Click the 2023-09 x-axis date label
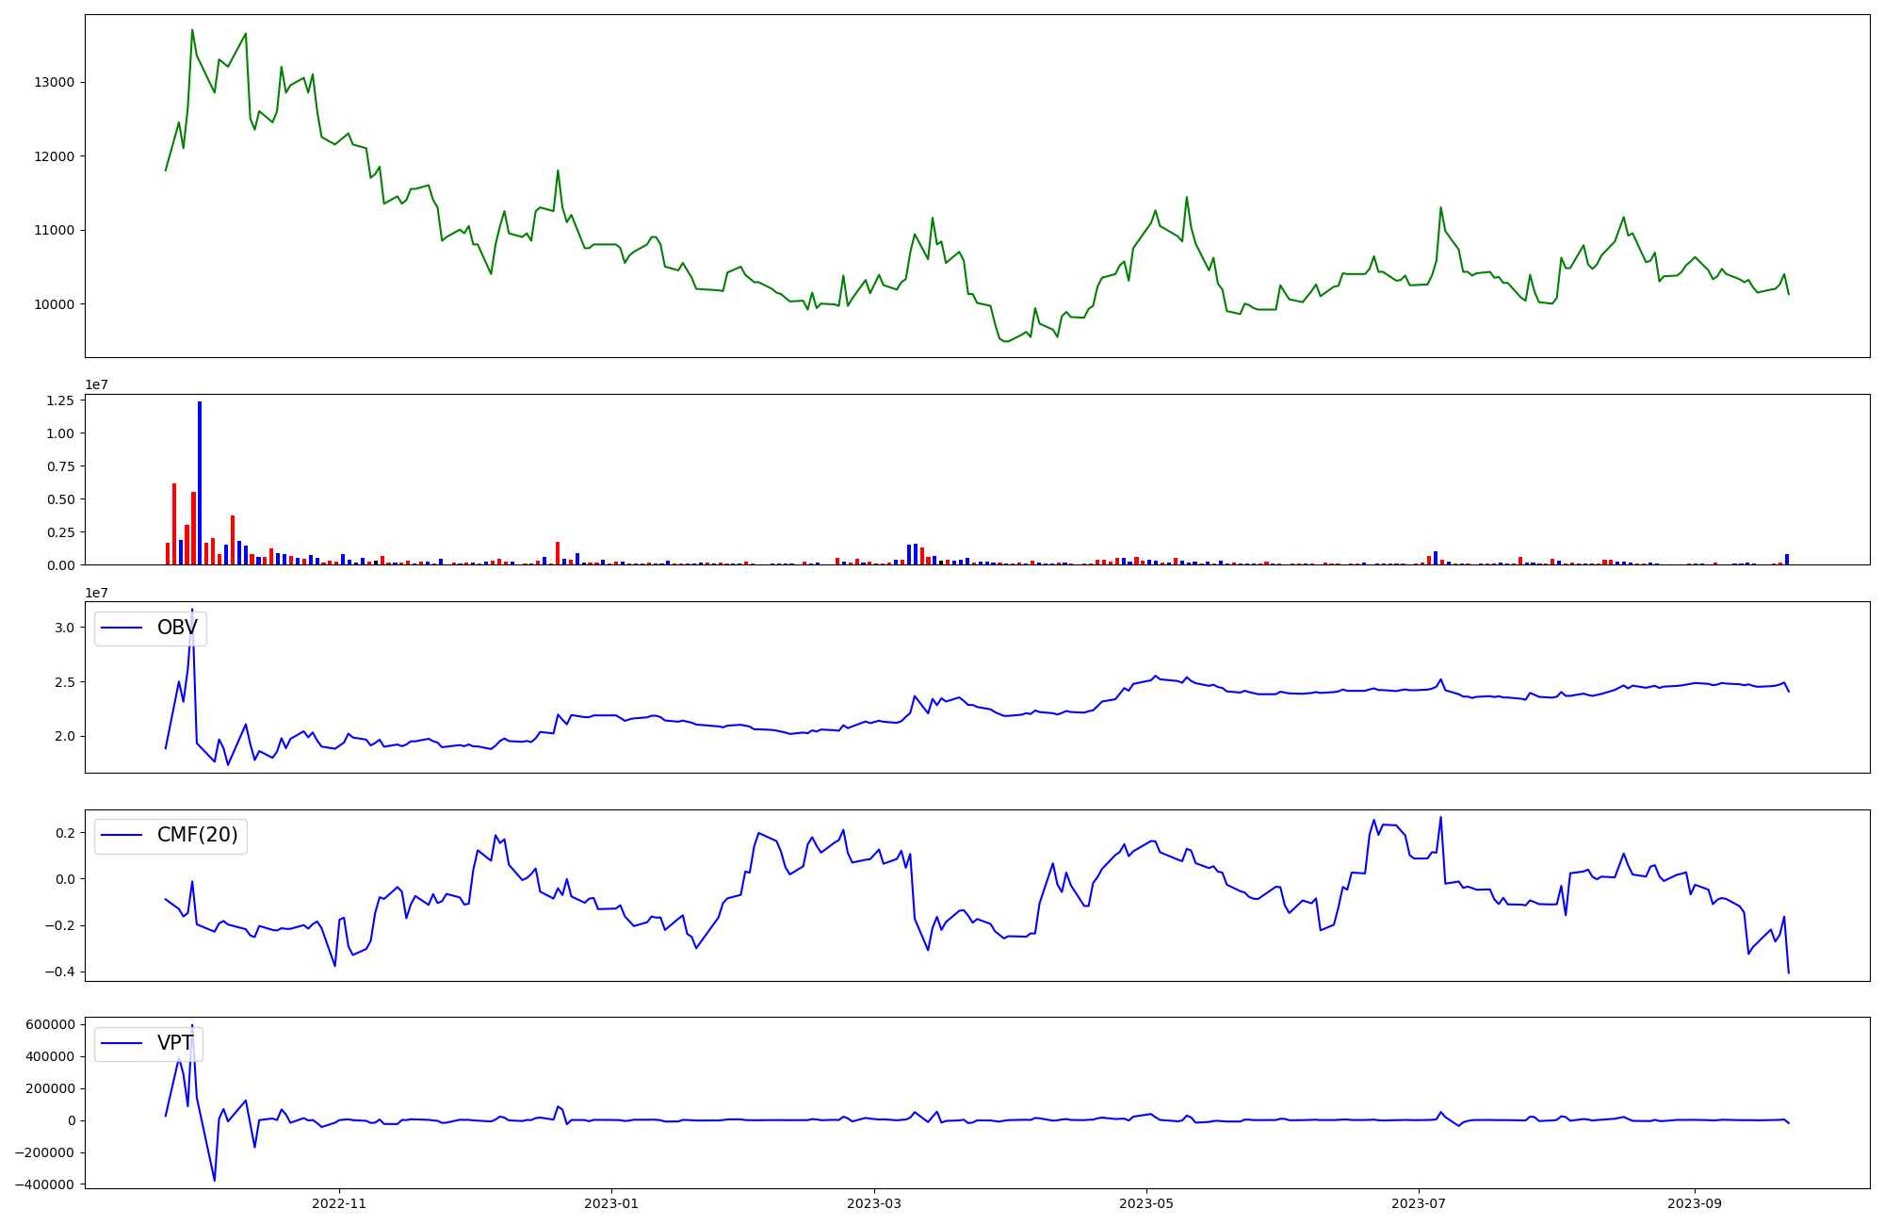 (1695, 1203)
